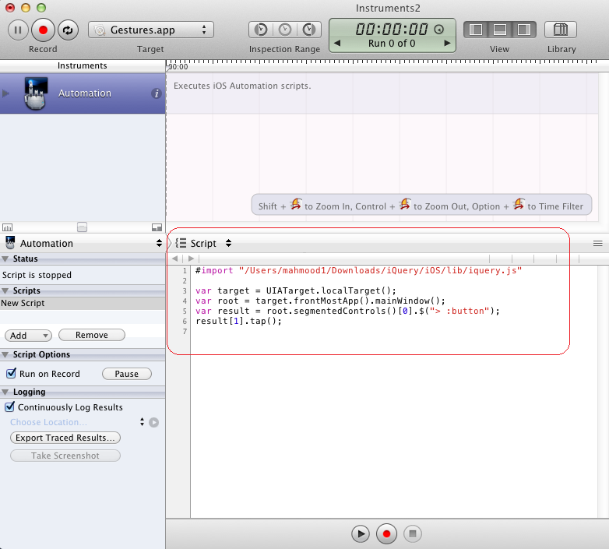Start script recording with bottom record button
Image resolution: width=609 pixels, height=549 pixels.
pos(386,534)
